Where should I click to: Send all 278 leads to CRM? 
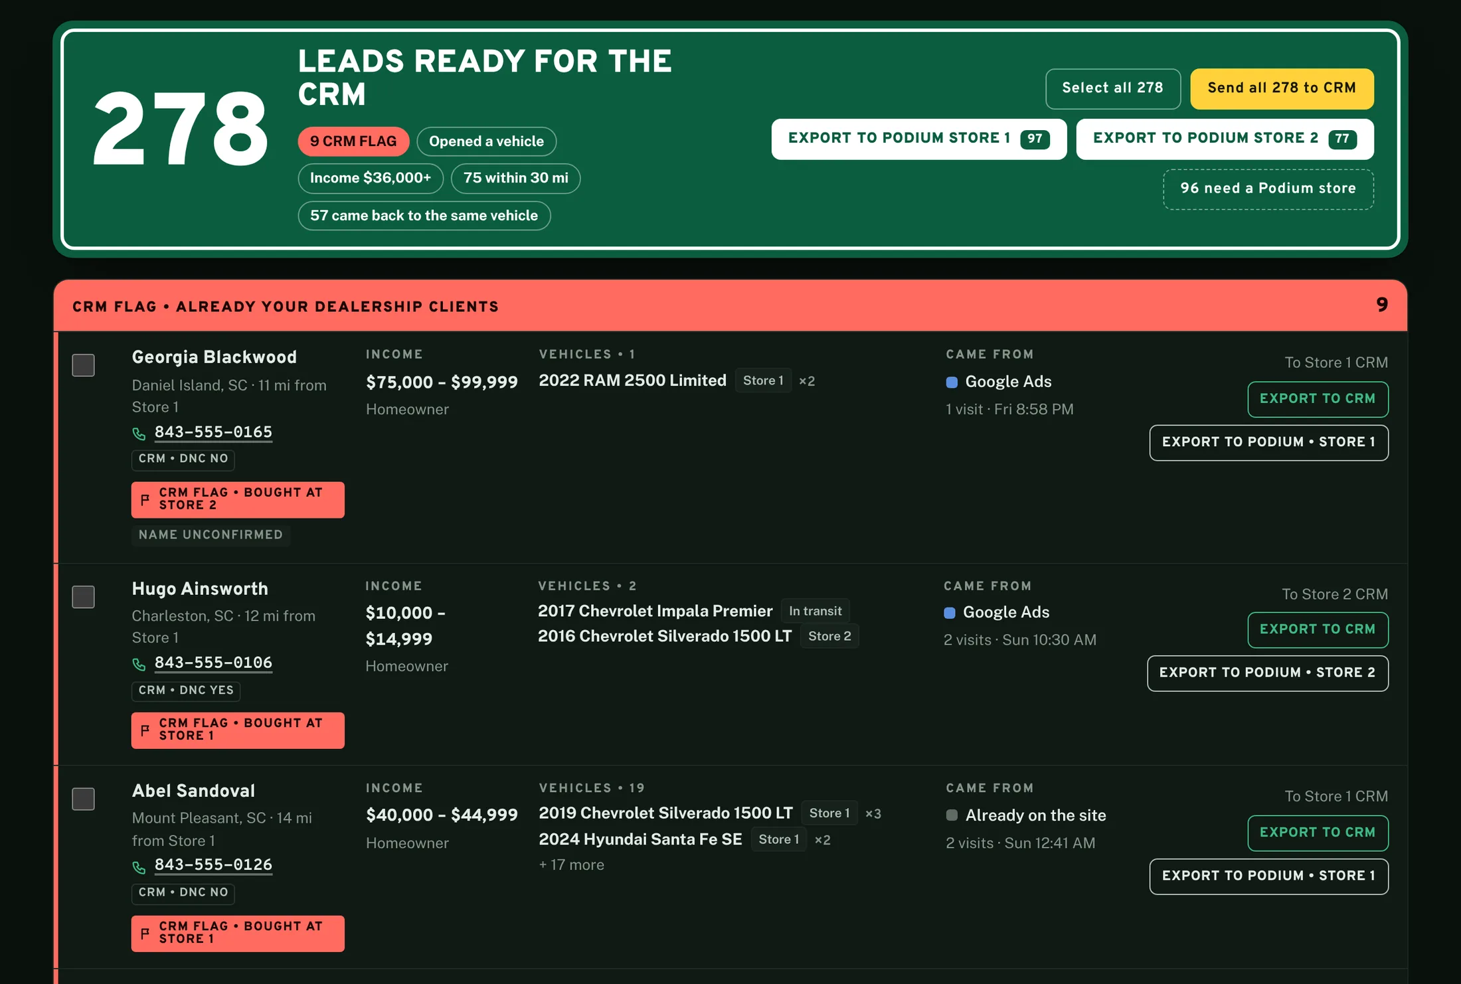click(x=1282, y=88)
